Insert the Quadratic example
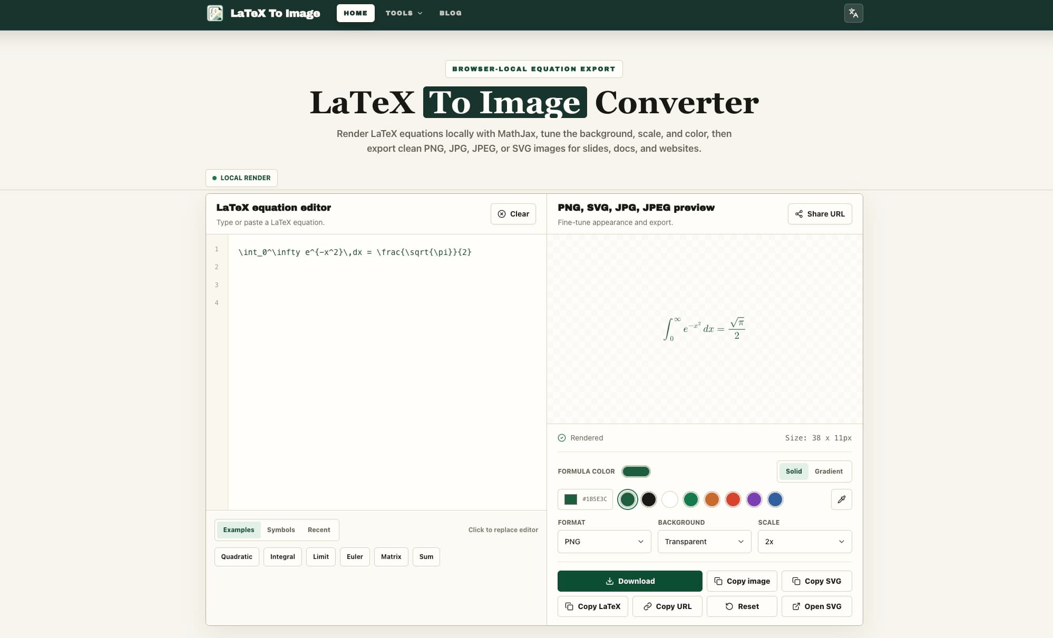Viewport: 1053px width, 638px height. tap(237, 557)
